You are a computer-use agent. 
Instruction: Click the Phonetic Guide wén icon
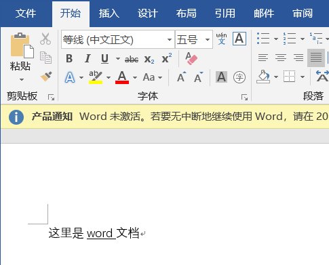[x=221, y=39]
